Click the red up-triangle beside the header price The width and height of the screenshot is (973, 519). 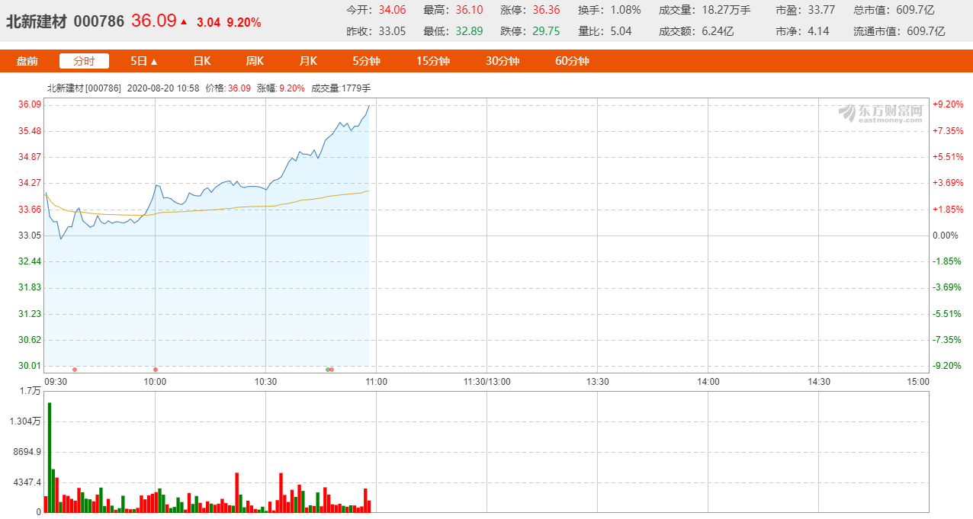pos(183,21)
